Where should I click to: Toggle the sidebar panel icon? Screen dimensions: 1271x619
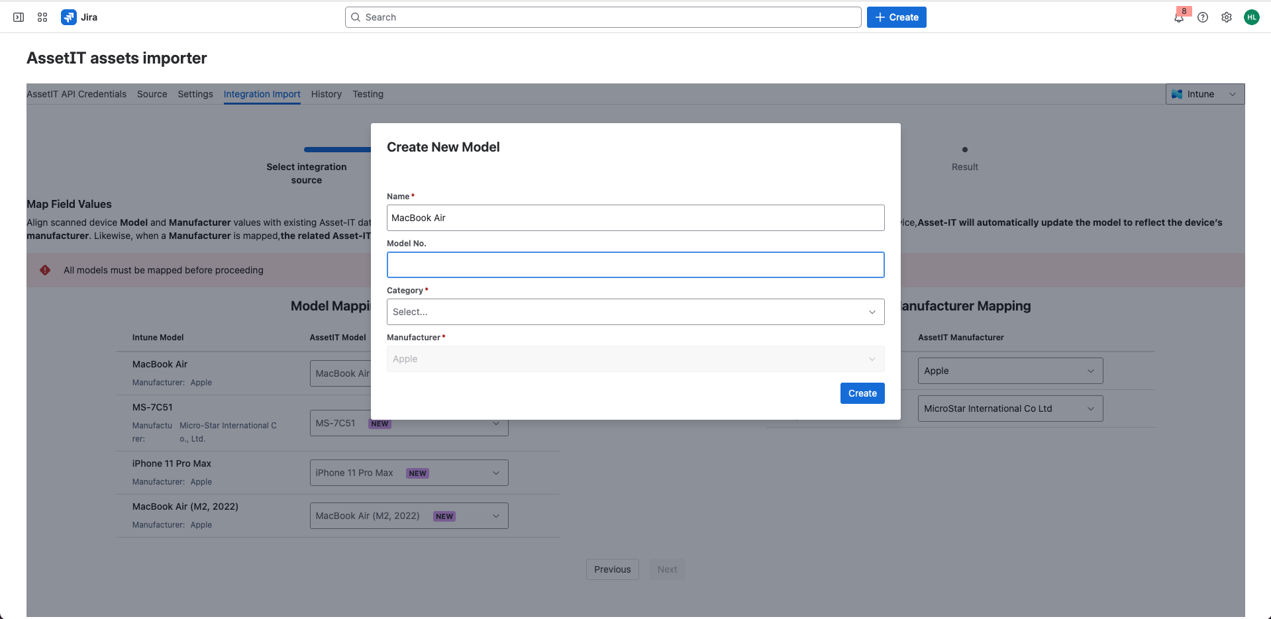(19, 17)
